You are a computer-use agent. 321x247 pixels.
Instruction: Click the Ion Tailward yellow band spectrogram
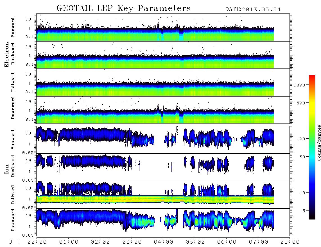click(155, 199)
